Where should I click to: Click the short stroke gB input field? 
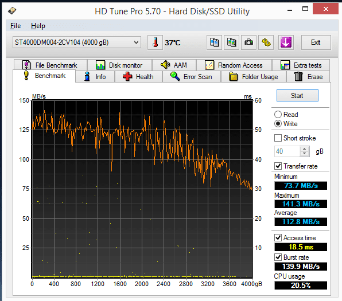[x=287, y=151]
